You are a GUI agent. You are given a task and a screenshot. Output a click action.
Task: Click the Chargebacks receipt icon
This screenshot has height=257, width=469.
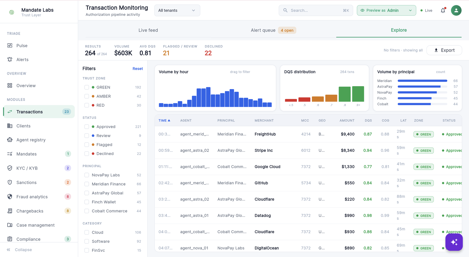pyautogui.click(x=10, y=211)
